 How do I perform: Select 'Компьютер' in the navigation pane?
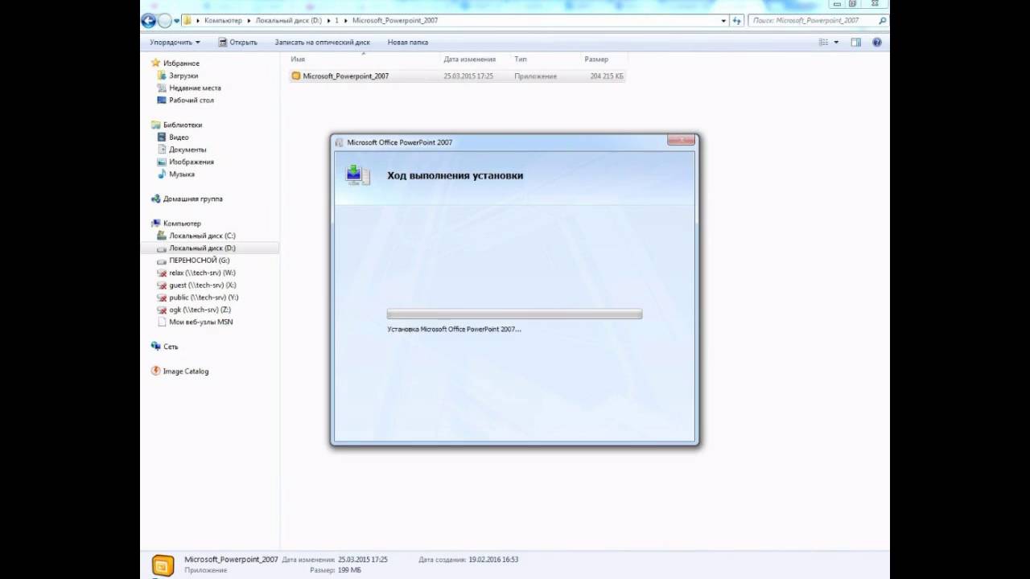click(182, 224)
